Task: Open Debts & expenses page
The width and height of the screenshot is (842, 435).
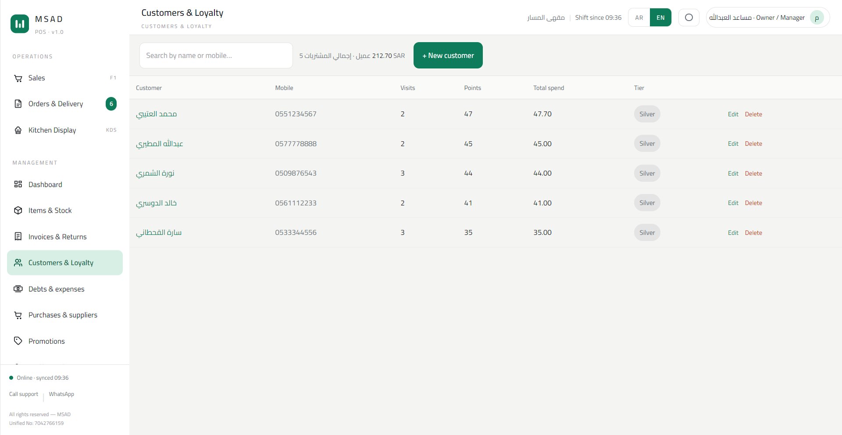Action: click(x=65, y=289)
